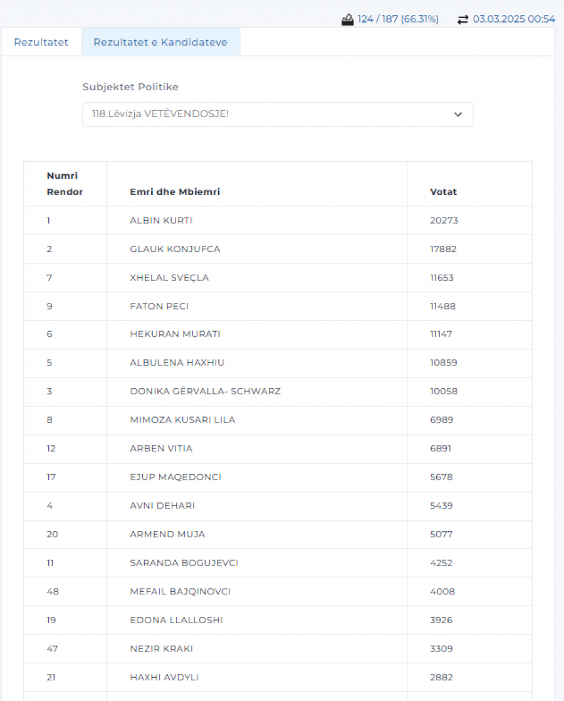
Task: Click the 124 / 187 (66.31%) counter
Action: coord(398,19)
